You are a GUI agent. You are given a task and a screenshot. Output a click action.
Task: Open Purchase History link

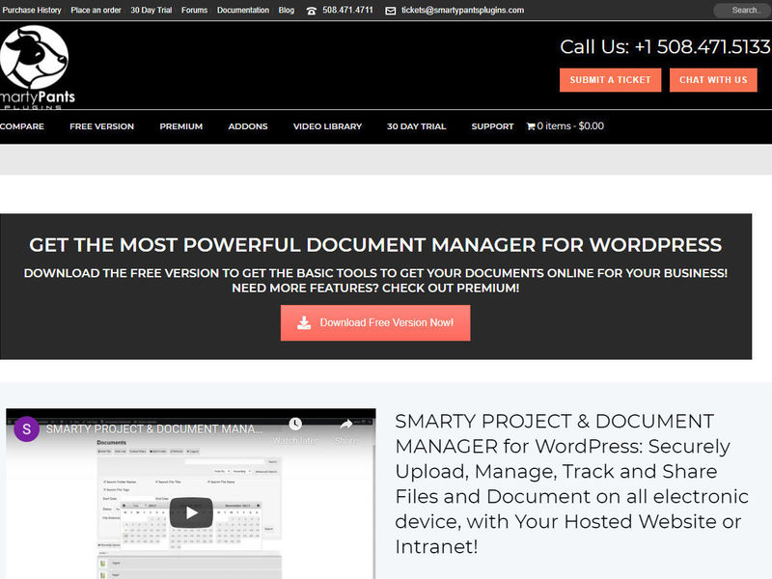coord(31,11)
